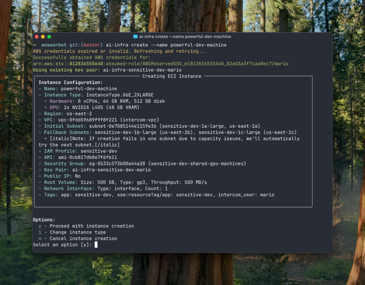Click 'InstanceType.G6E_2XLARGE' value
The height and width of the screenshot is (285, 365).
tap(120, 95)
